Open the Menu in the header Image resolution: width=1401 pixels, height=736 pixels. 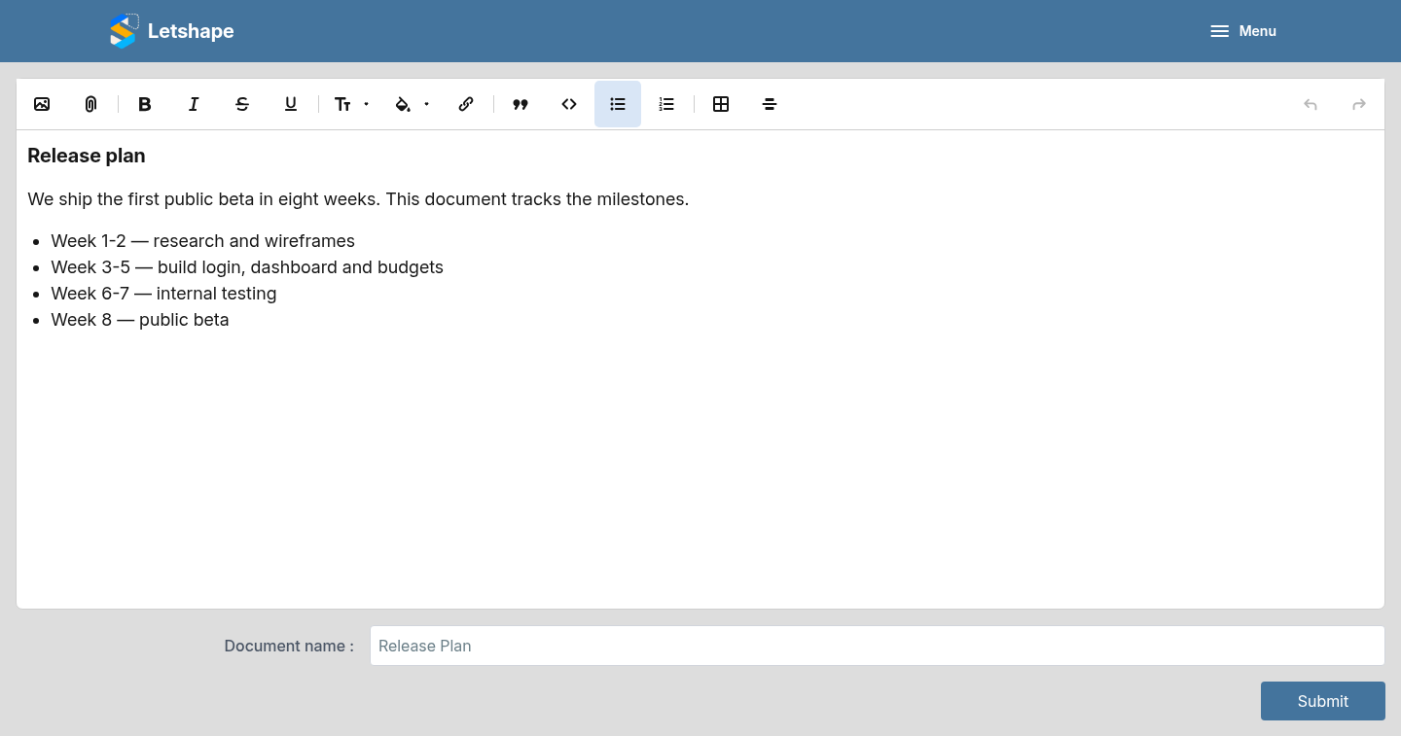[x=1243, y=31]
